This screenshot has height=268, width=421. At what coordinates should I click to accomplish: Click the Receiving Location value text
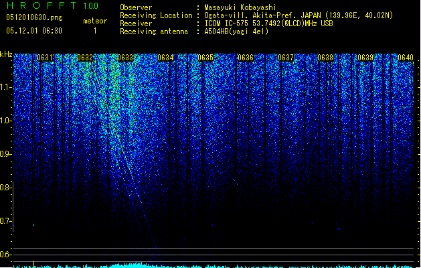click(299, 15)
